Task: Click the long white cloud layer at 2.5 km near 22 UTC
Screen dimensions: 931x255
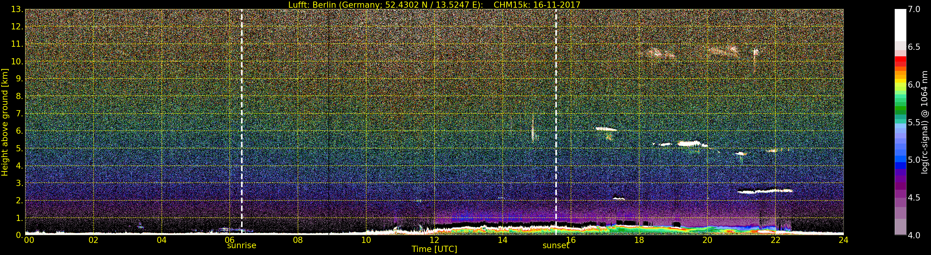Action: (765, 191)
